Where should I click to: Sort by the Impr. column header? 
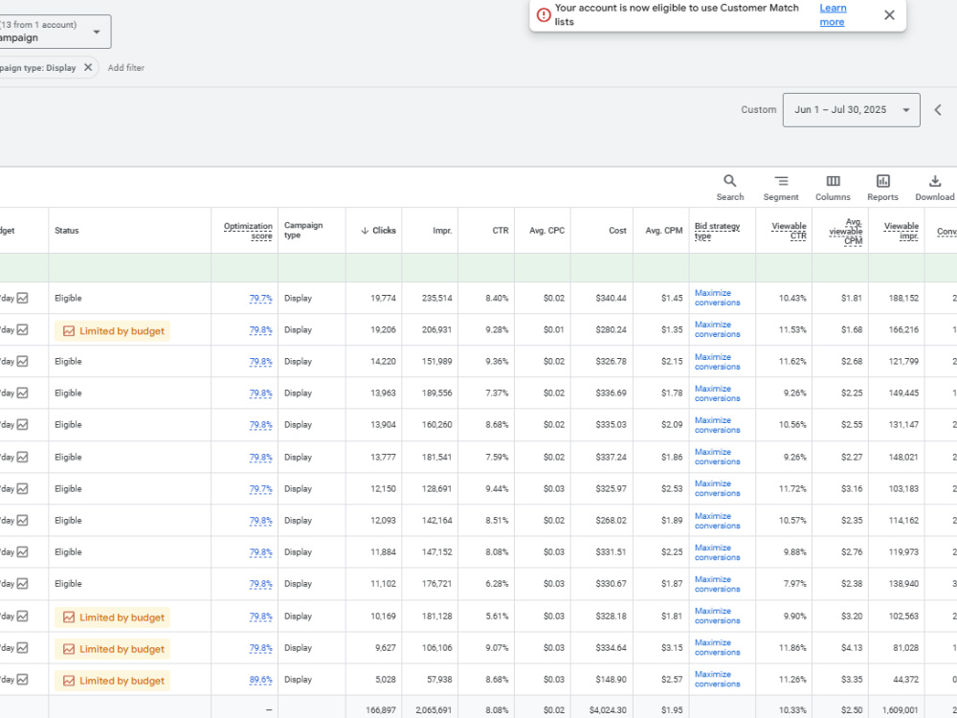(x=442, y=230)
